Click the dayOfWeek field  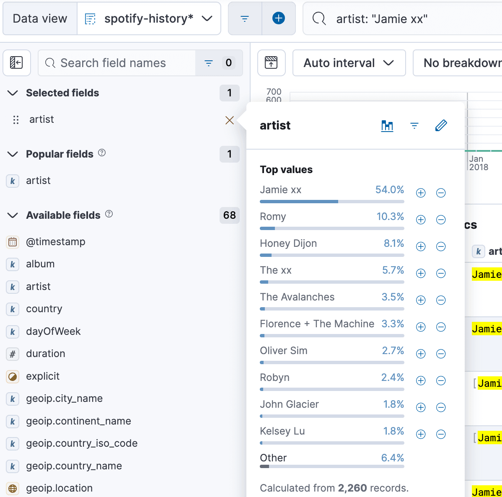(53, 331)
